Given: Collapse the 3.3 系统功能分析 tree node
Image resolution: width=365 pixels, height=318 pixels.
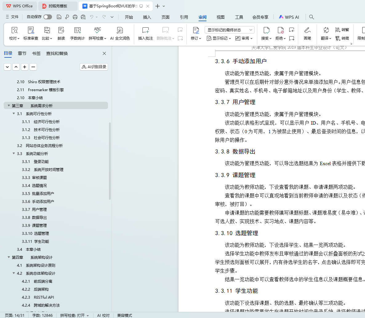Looking at the screenshot, I should [x=14, y=153].
